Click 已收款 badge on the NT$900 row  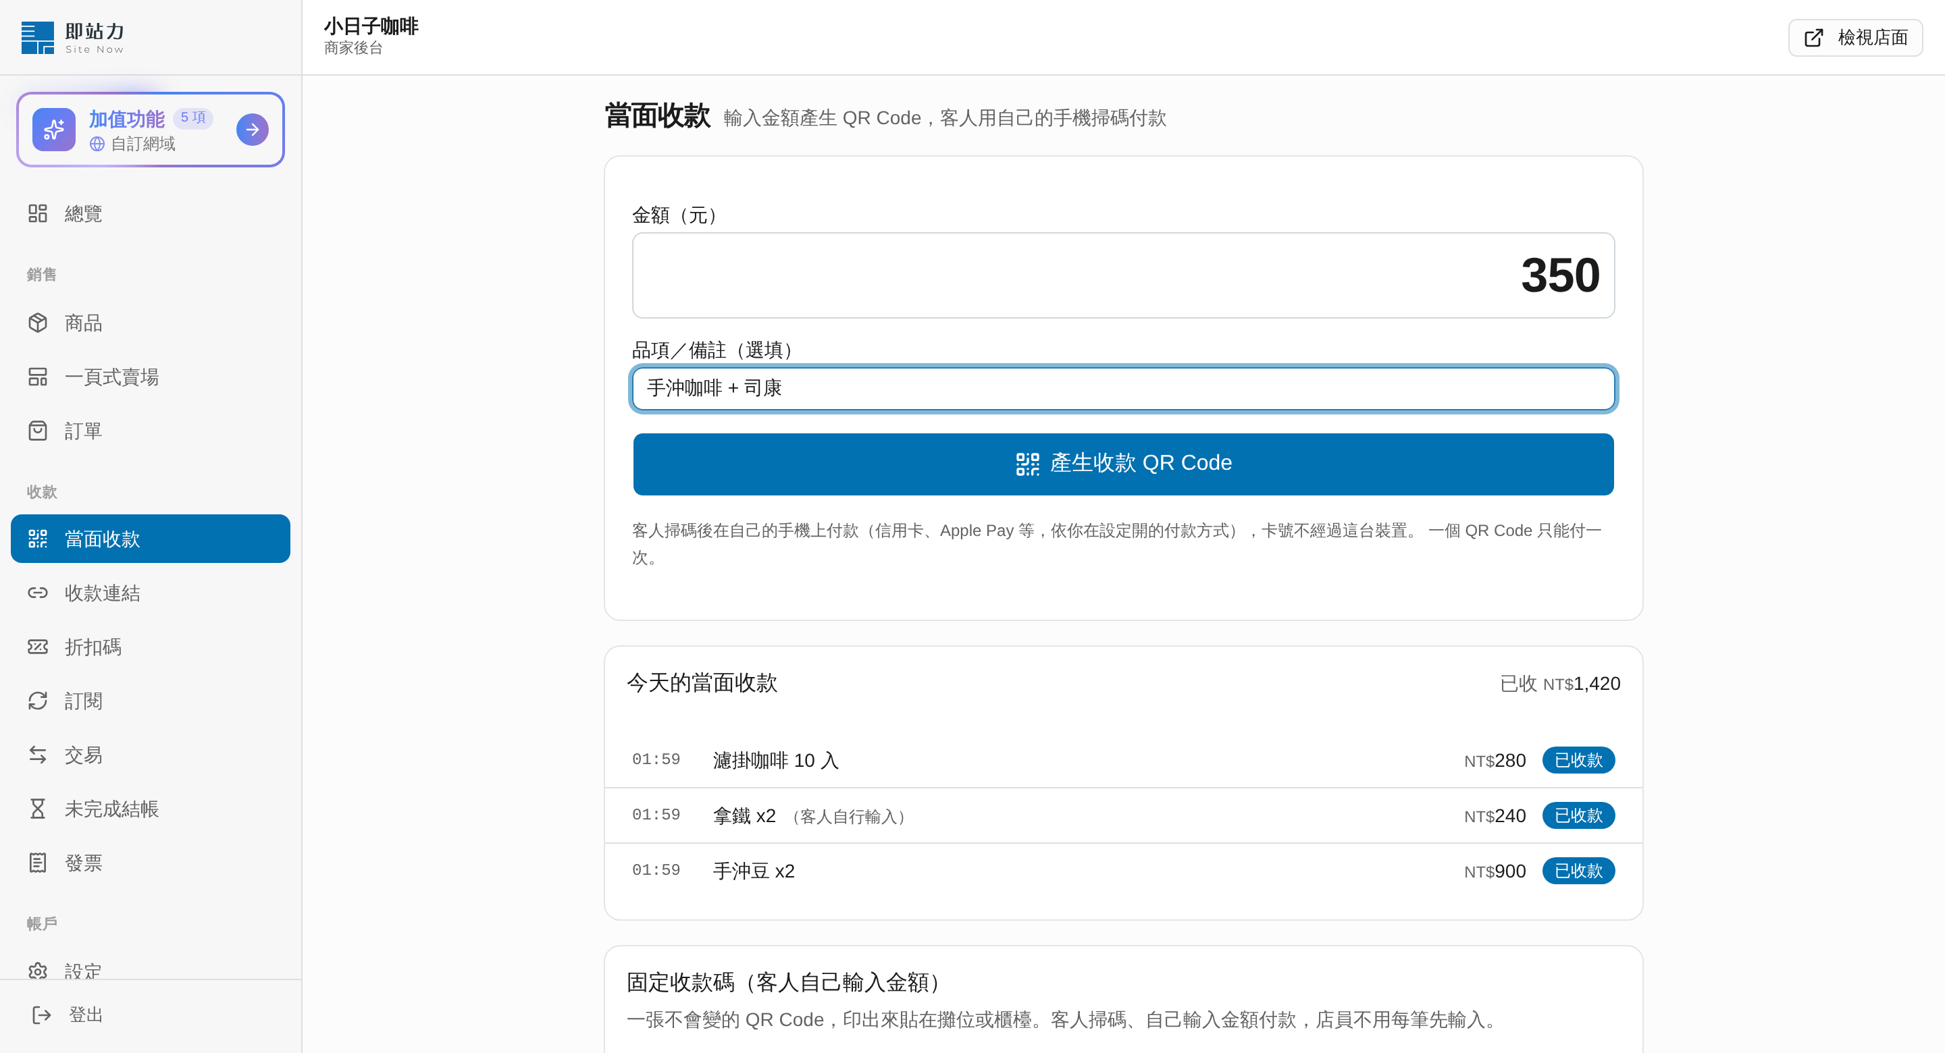pyautogui.click(x=1578, y=871)
